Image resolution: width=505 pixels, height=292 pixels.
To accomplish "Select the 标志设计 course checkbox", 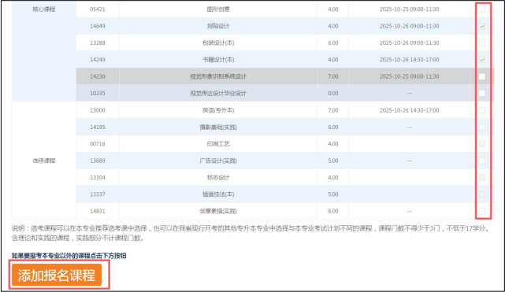I will click(x=482, y=178).
